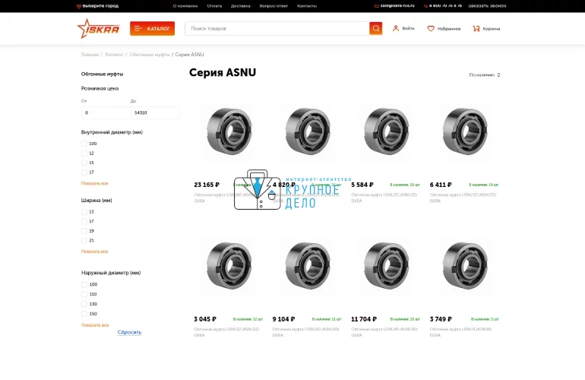The width and height of the screenshot is (585, 380).
Task: Click the phone number in top bar
Action: 445,5
